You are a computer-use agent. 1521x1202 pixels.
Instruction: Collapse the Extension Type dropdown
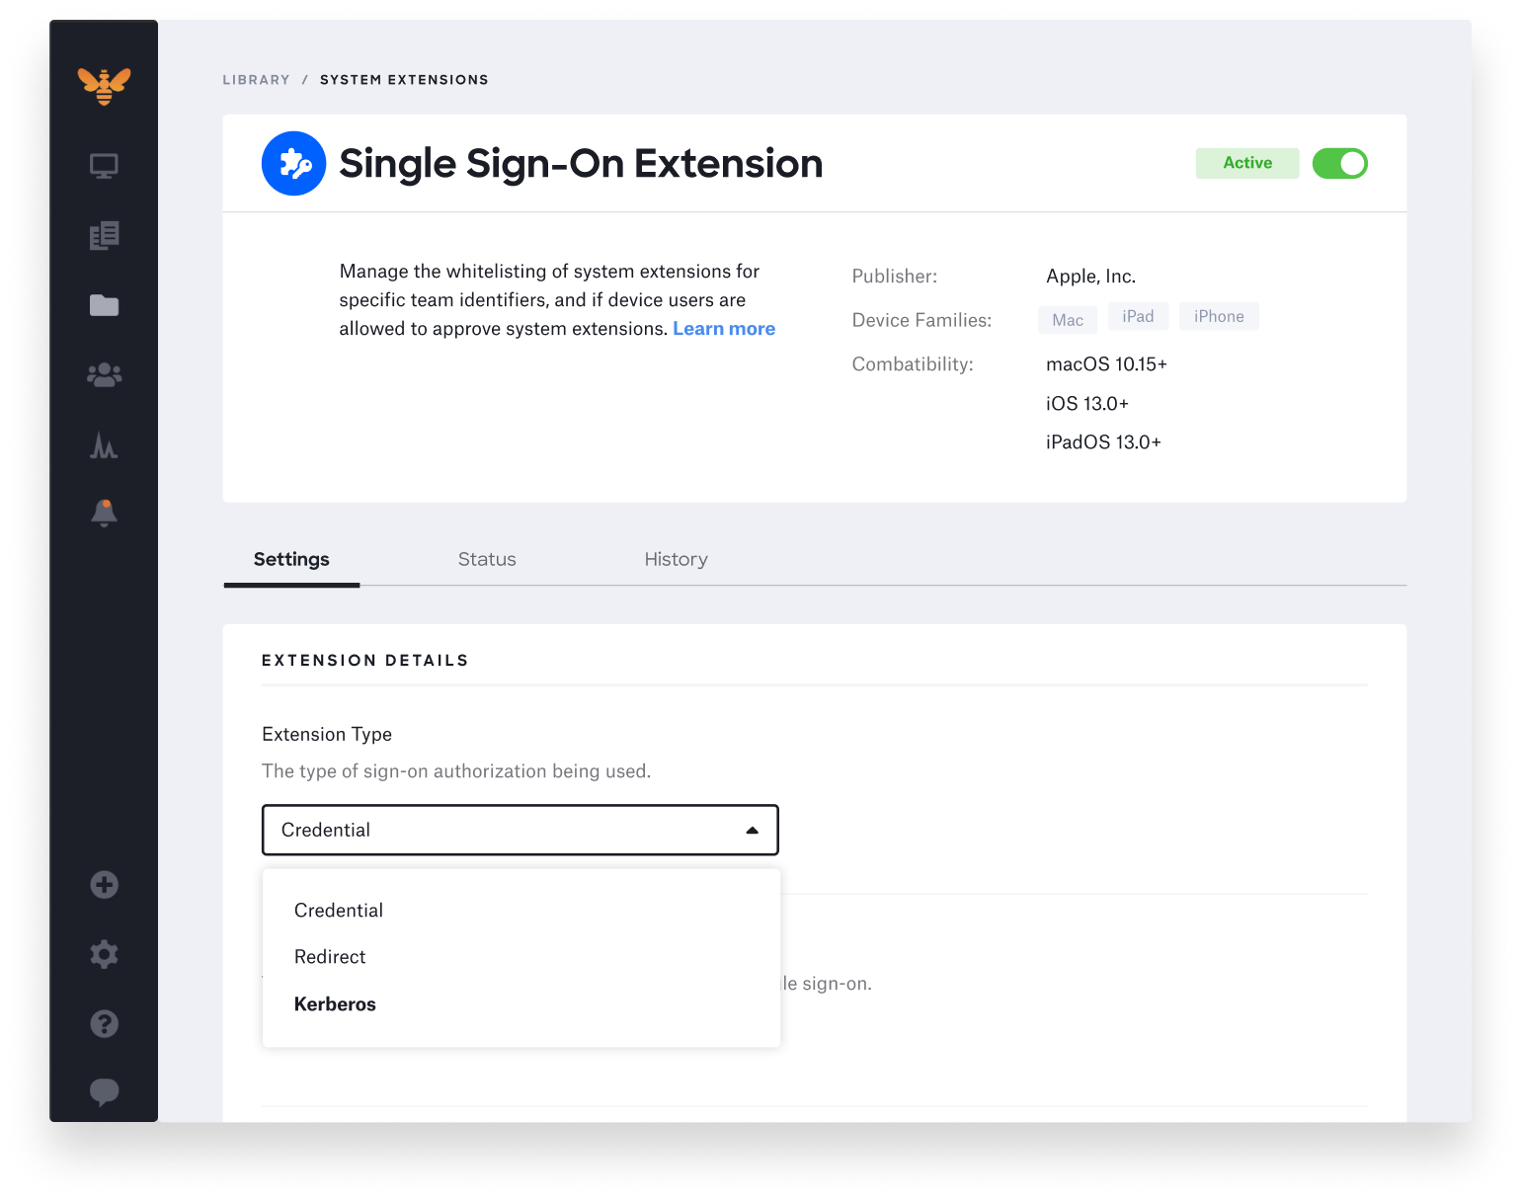click(x=750, y=830)
